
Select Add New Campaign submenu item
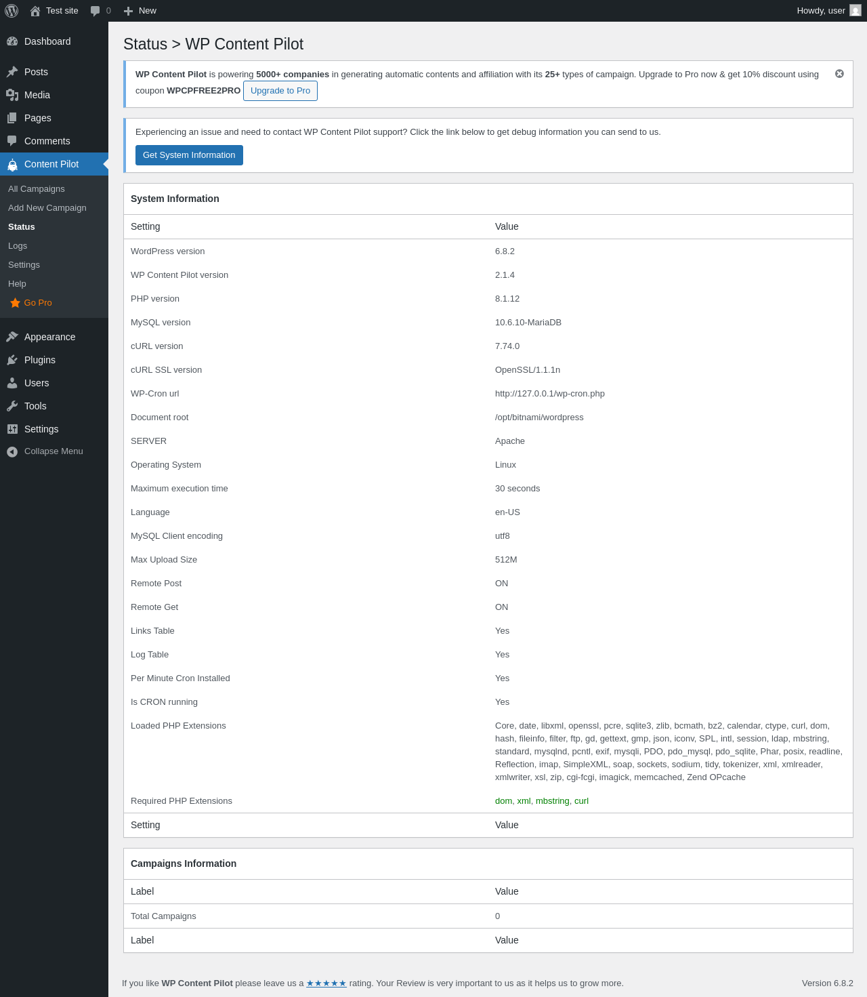pyautogui.click(x=47, y=208)
